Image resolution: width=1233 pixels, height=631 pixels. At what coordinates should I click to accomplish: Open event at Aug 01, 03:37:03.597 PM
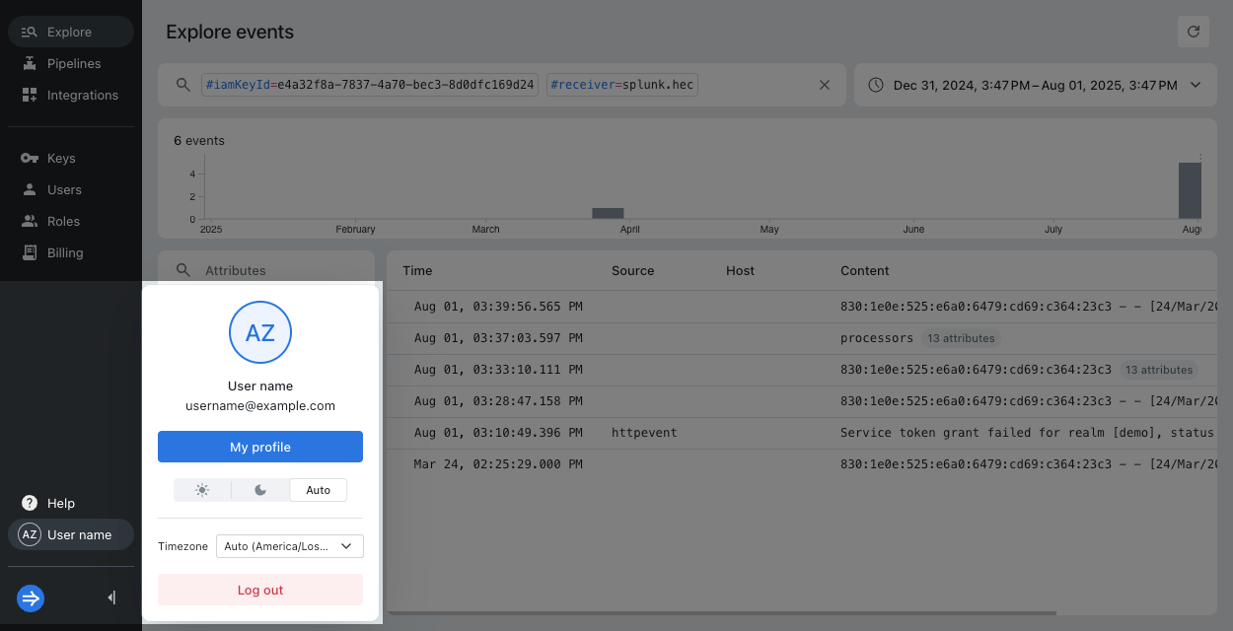801,338
